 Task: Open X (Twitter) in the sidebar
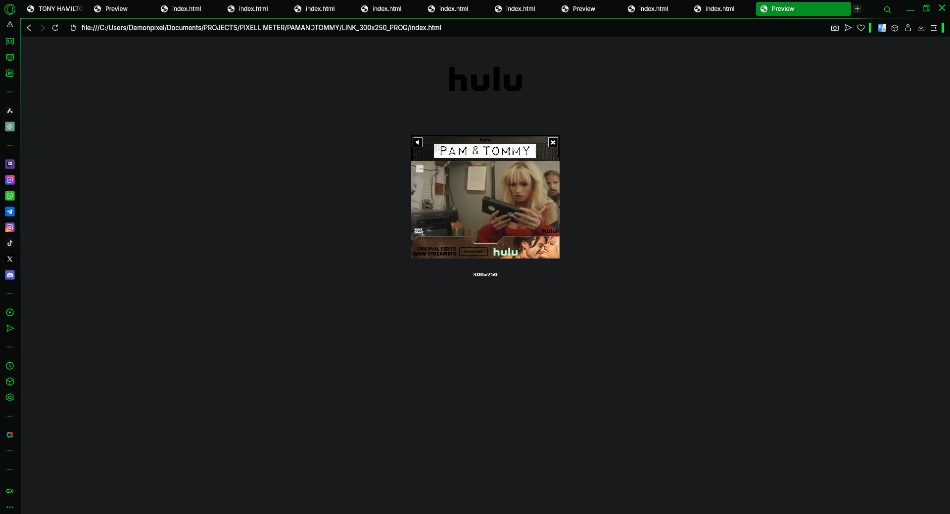[10, 259]
